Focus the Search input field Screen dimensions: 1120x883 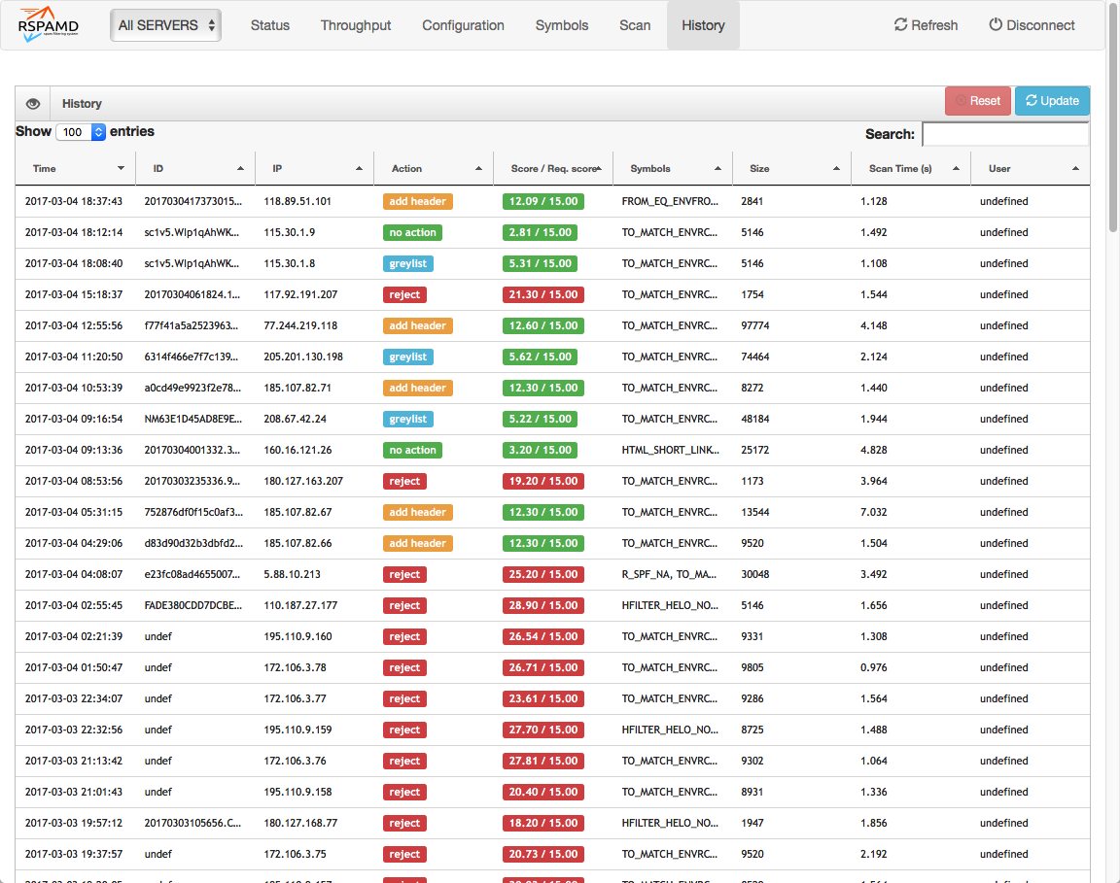tap(1005, 134)
